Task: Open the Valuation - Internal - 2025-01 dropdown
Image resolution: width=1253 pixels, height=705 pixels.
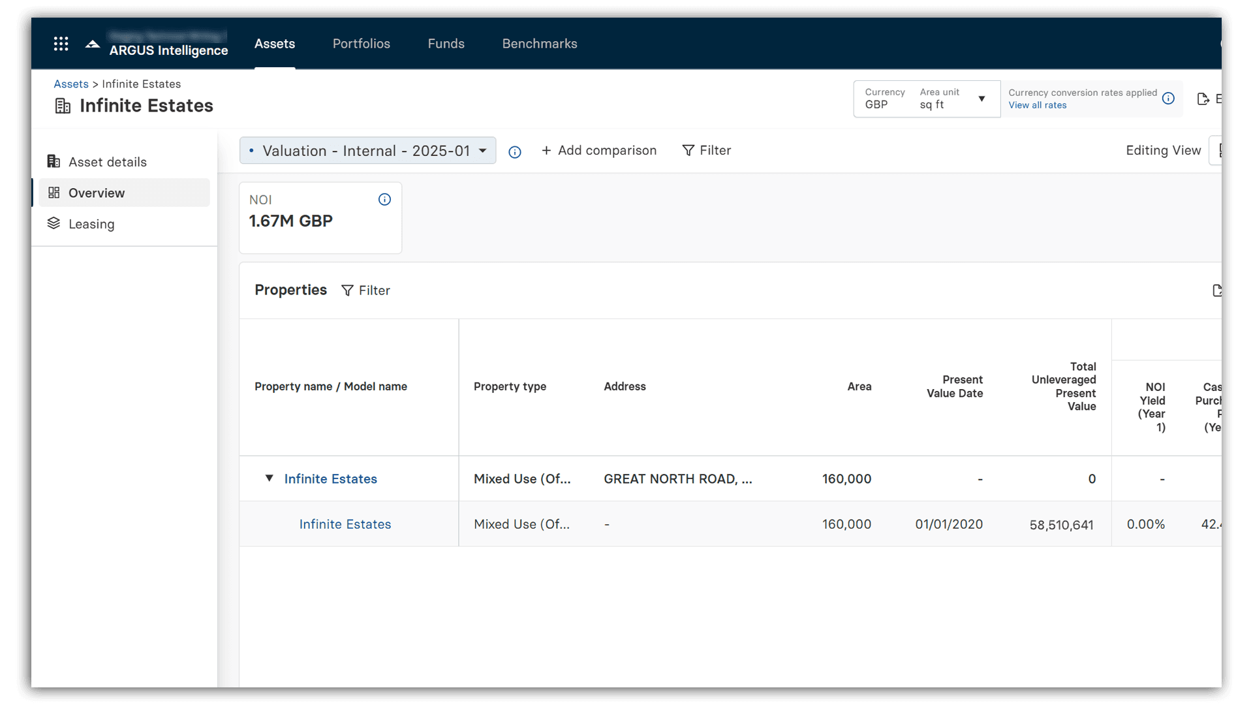Action: (367, 150)
